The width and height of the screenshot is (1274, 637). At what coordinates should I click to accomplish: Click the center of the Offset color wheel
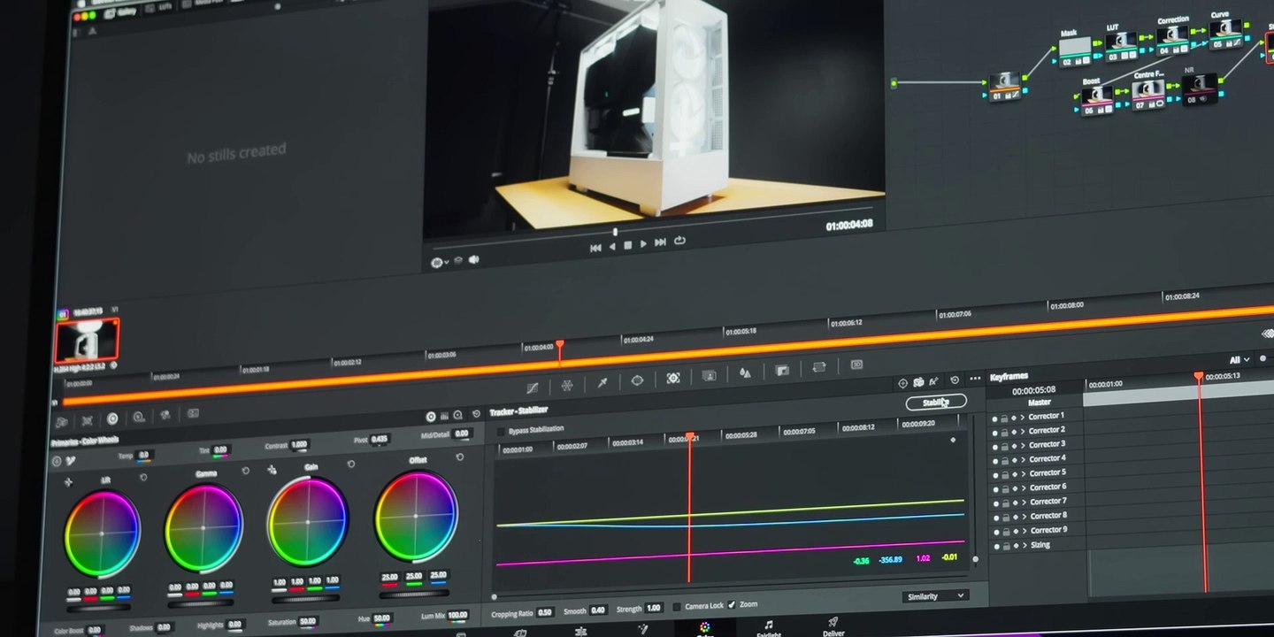point(416,517)
